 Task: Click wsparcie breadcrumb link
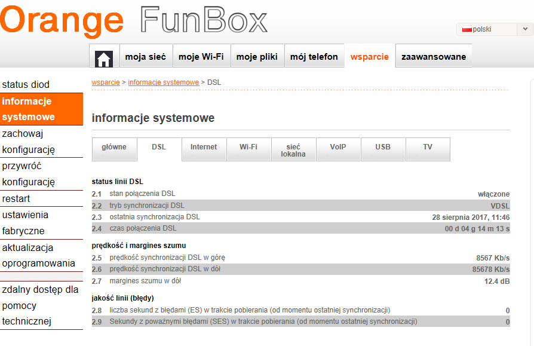(106, 82)
